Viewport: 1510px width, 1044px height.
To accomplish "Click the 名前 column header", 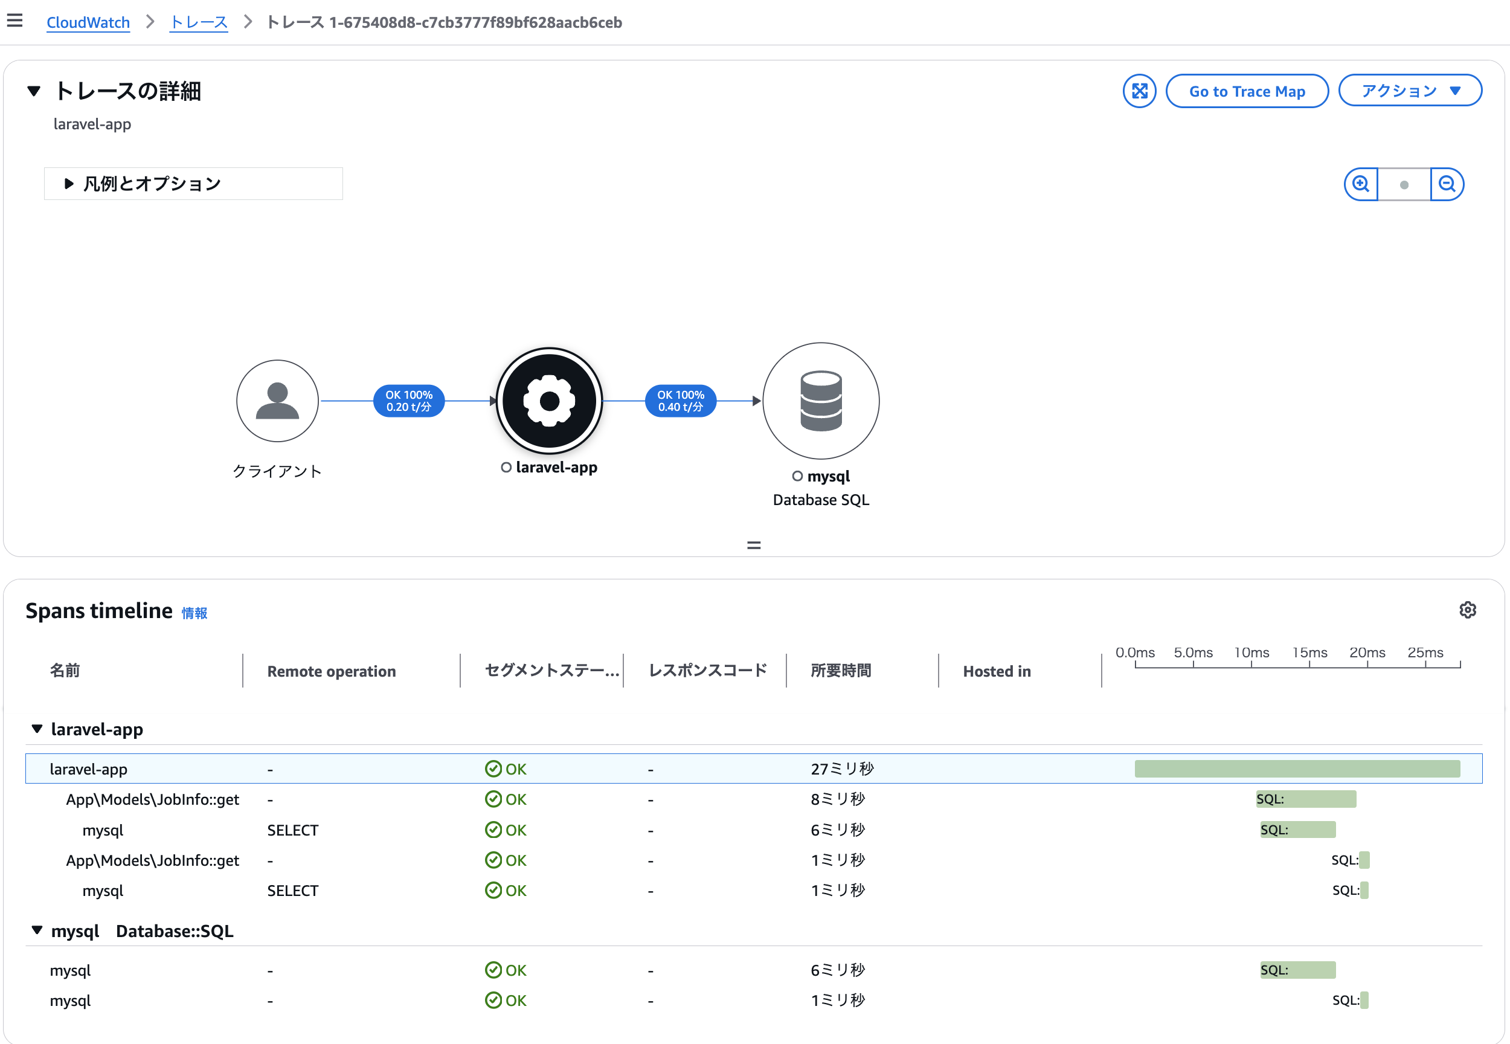I will tap(65, 671).
